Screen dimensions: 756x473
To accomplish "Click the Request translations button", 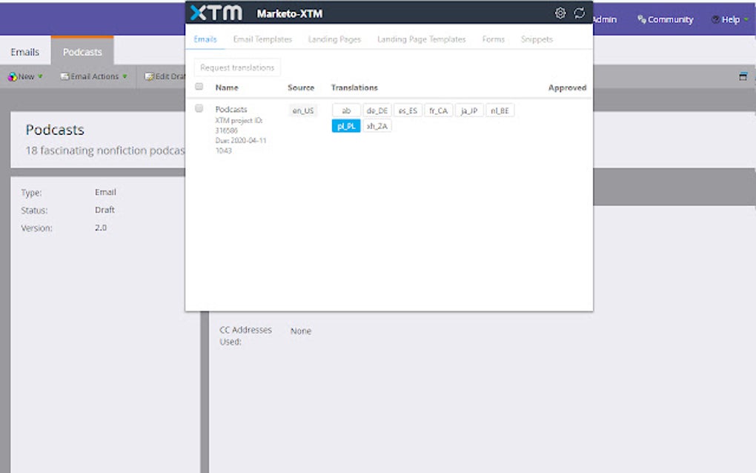I will click(x=236, y=67).
